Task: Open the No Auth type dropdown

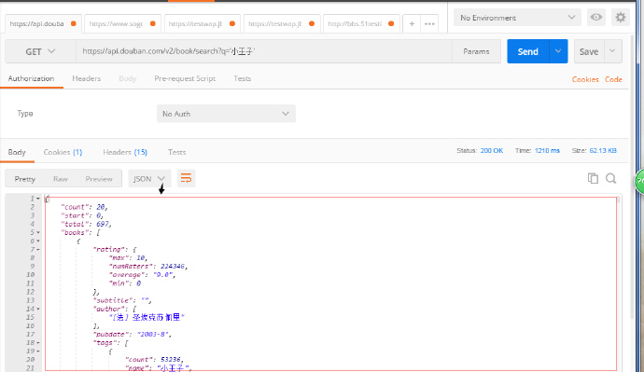Action: tap(226, 114)
